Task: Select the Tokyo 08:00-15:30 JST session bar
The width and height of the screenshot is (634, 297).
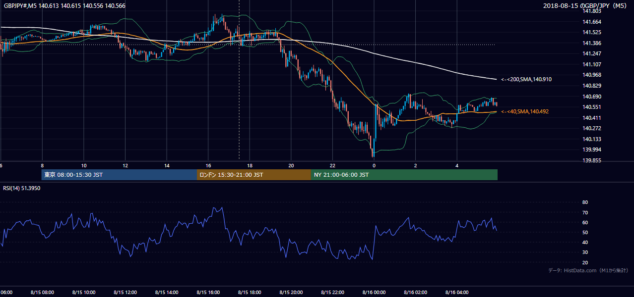Action: point(119,175)
